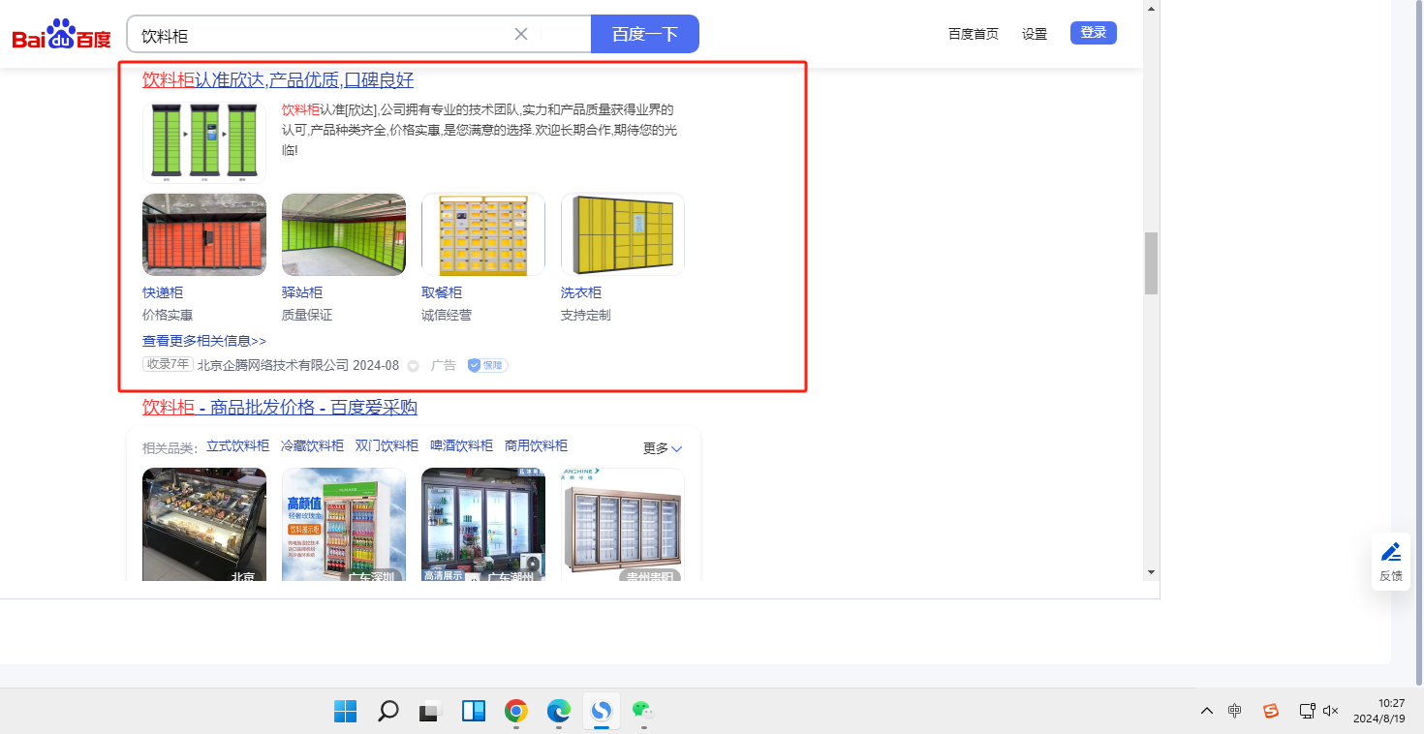Open network settings from the system tray

click(x=1307, y=711)
